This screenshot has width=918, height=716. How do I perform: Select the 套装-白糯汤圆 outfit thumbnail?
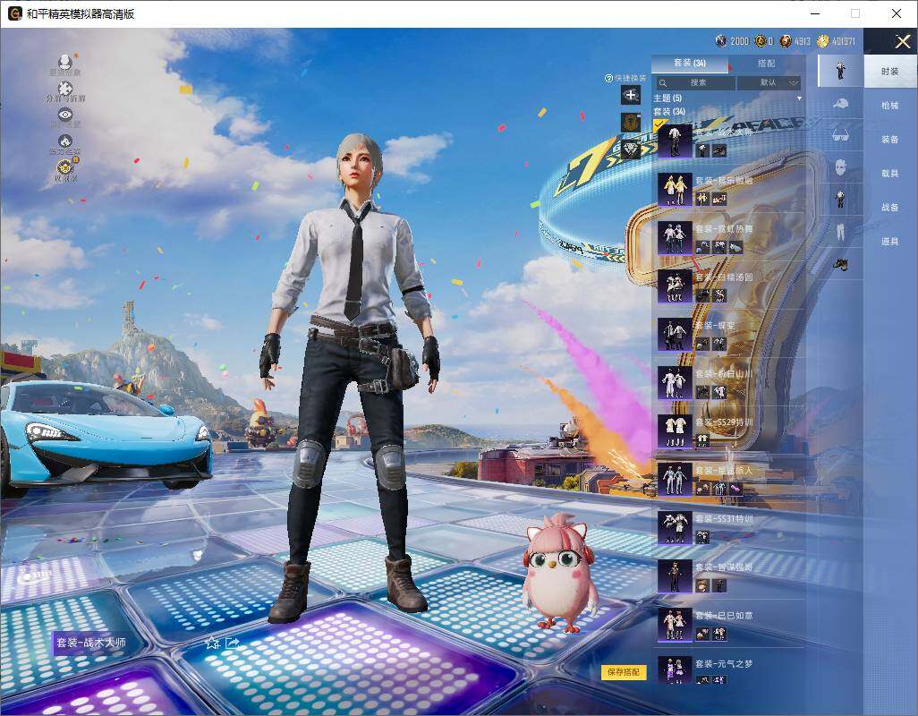[x=675, y=286]
